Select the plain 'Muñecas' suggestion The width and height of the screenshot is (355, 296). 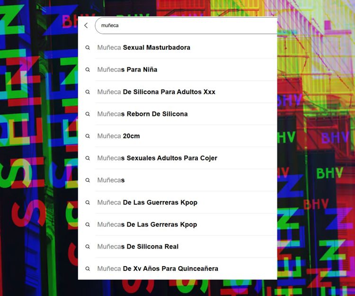111,180
